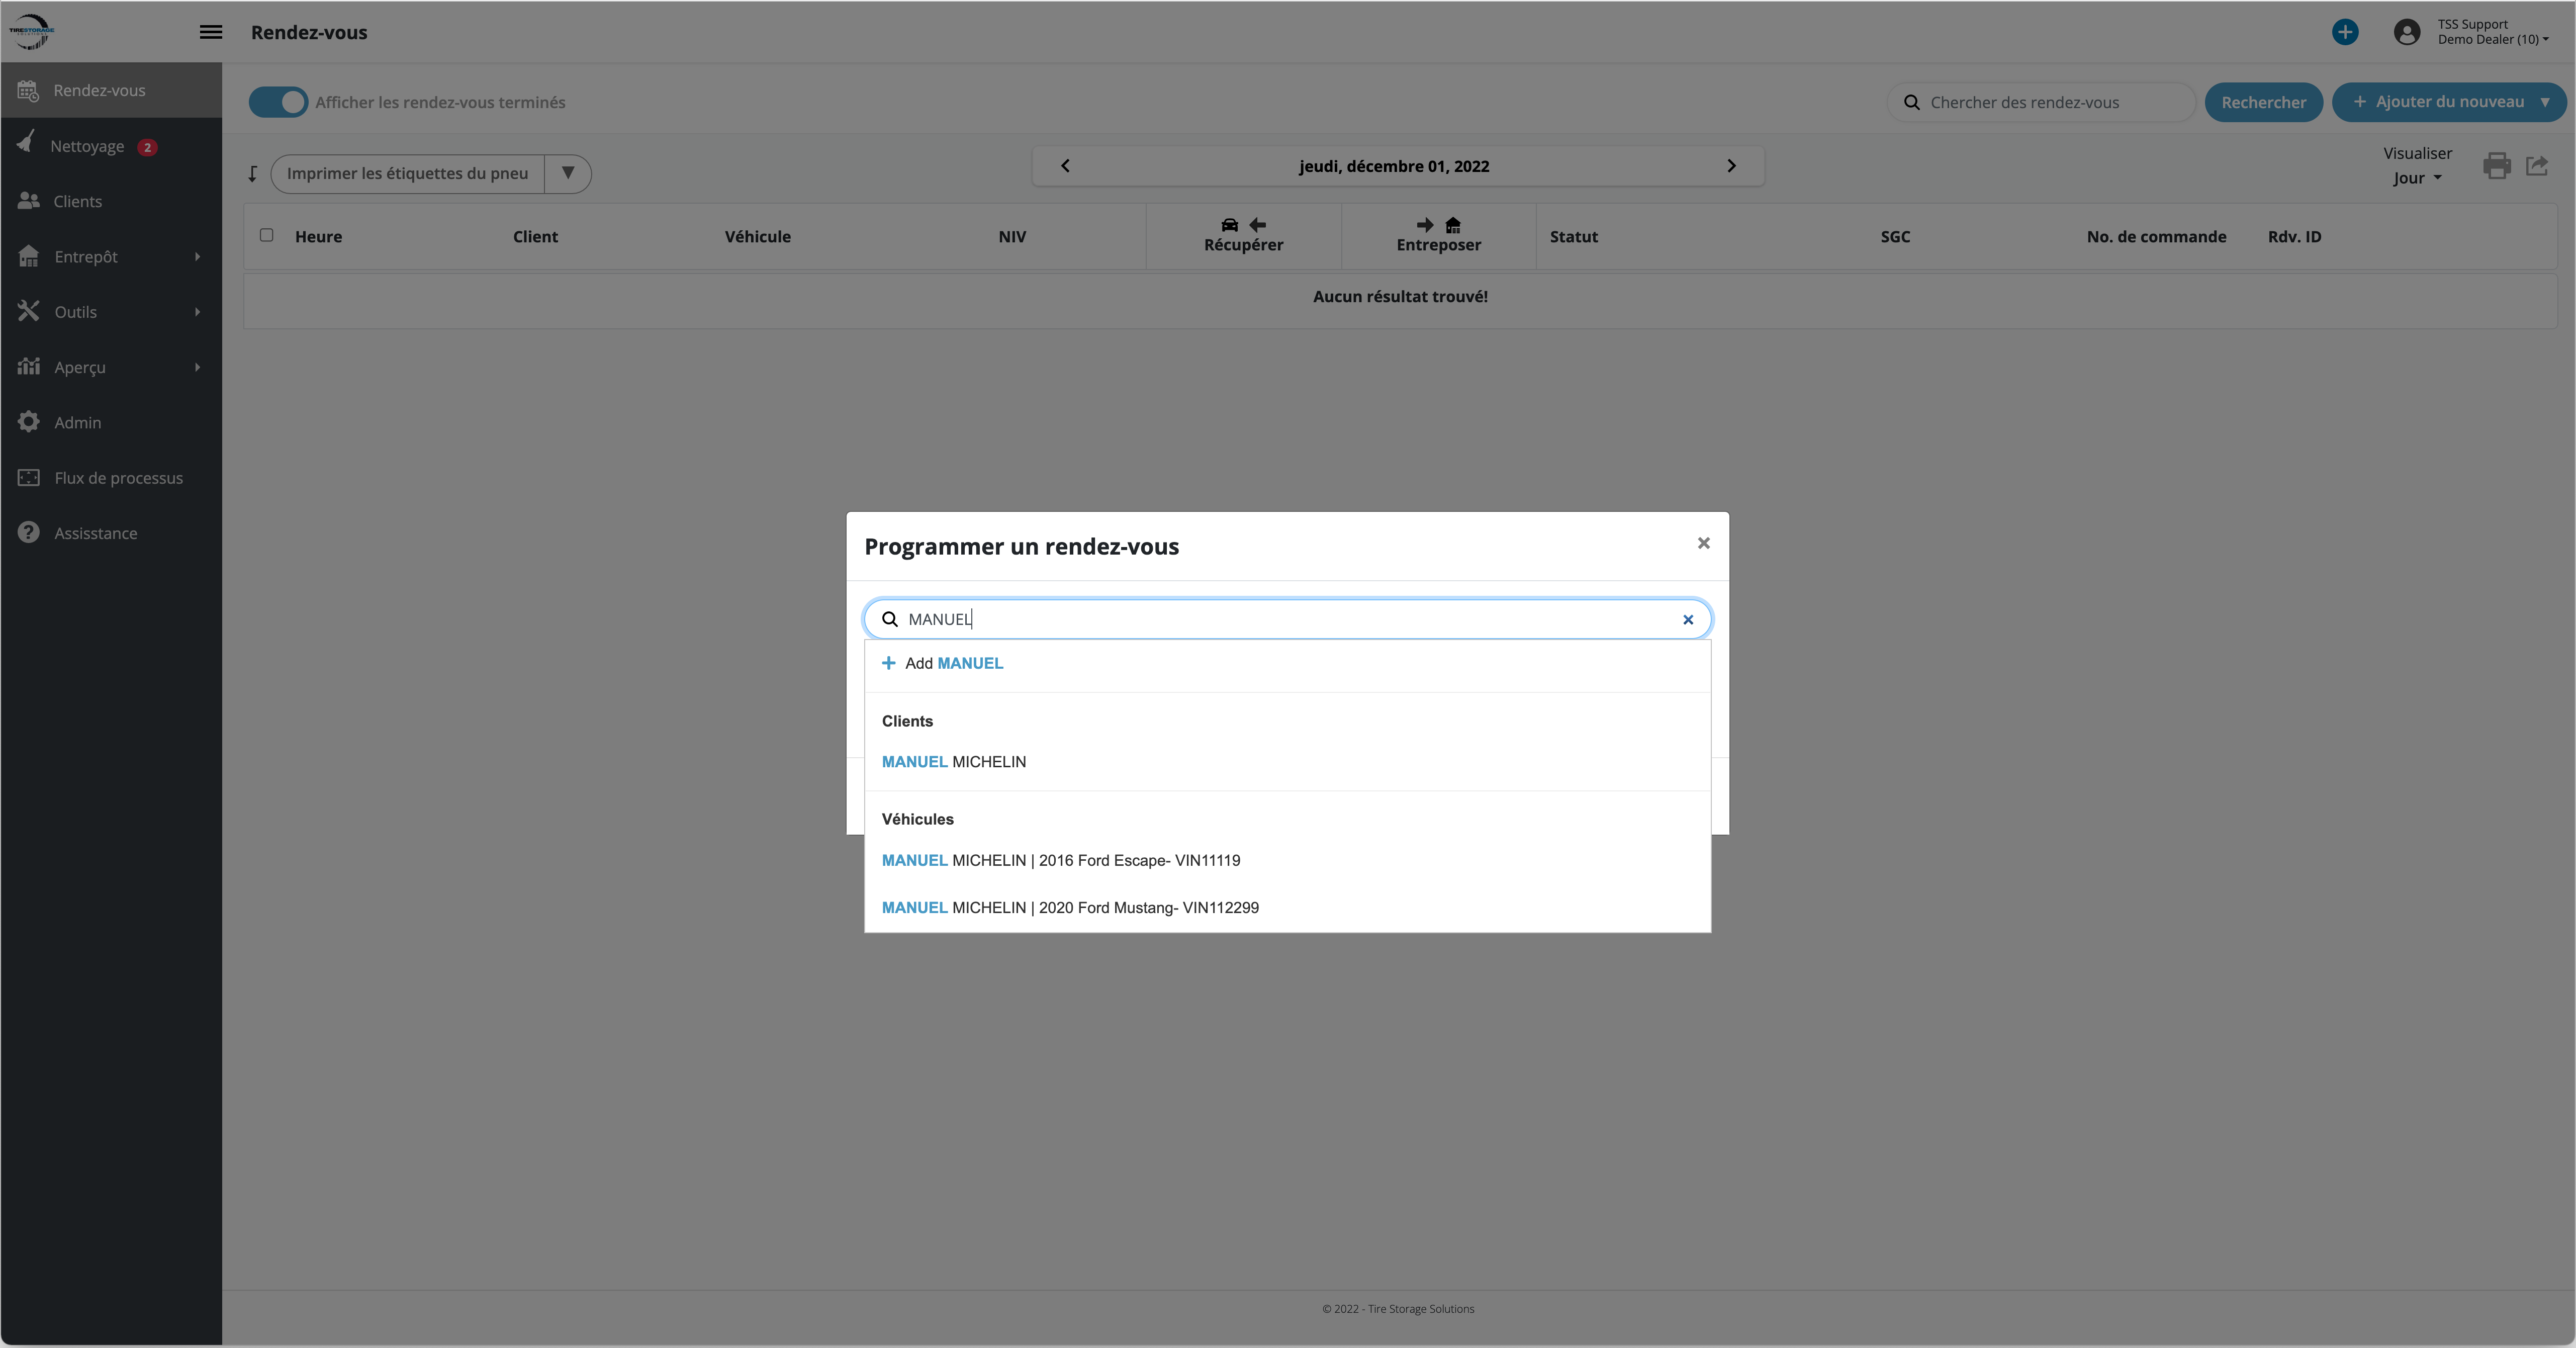
Task: Open Nettoyage in the sidebar
Action: 88,146
